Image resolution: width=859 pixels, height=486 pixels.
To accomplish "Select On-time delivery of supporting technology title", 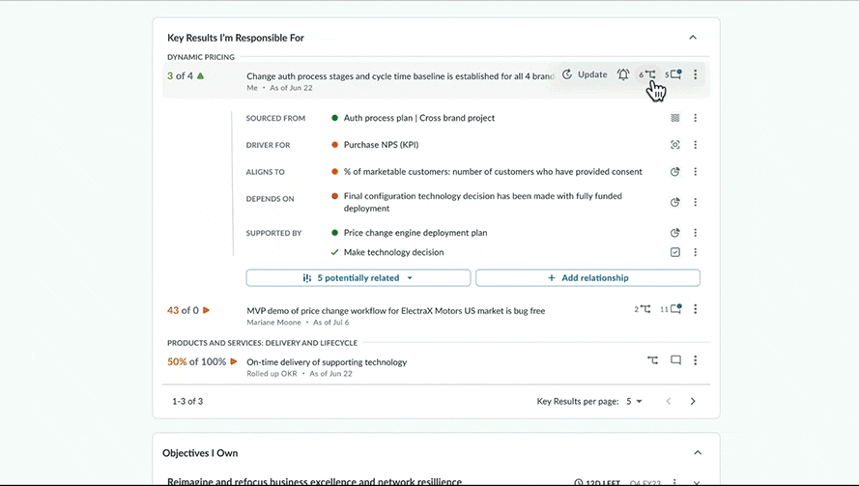I will [x=327, y=362].
